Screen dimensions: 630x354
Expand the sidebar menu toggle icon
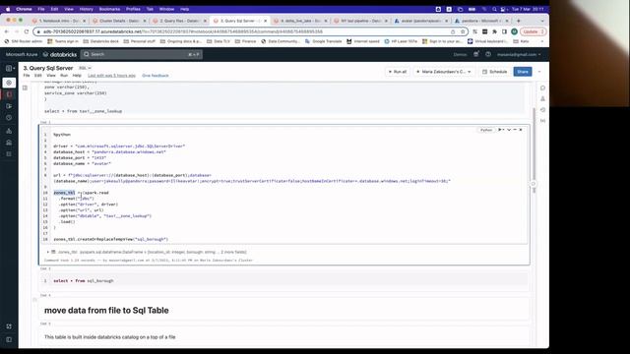(10, 68)
